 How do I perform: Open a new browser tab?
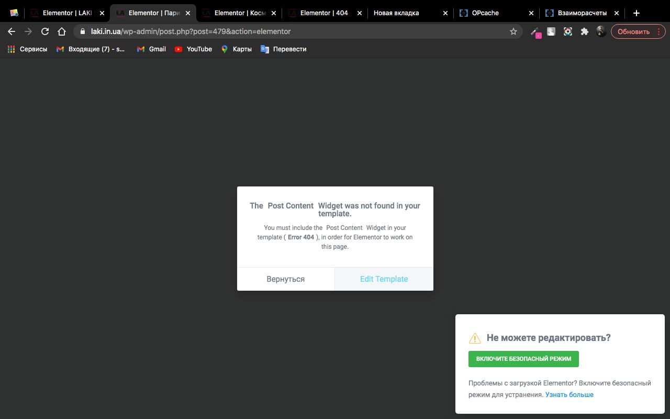click(x=636, y=13)
